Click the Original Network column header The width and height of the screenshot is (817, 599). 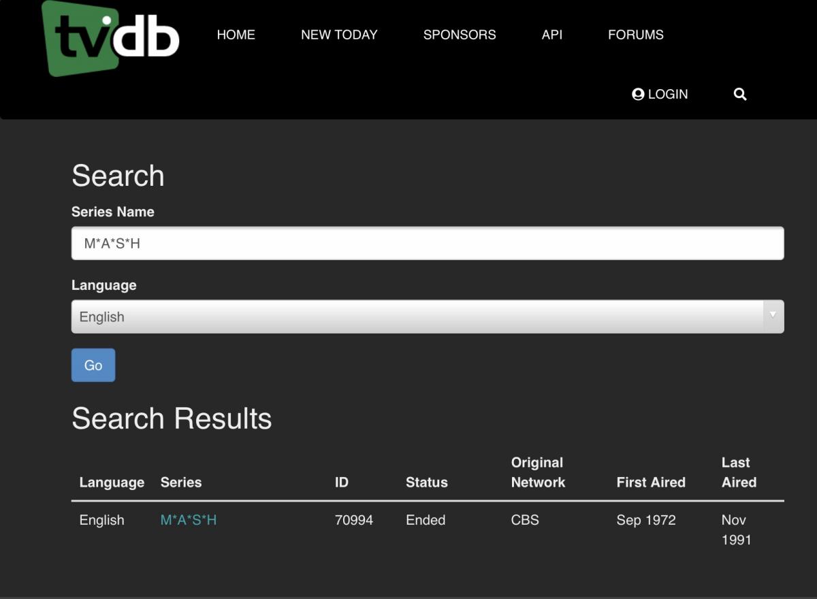click(x=538, y=472)
